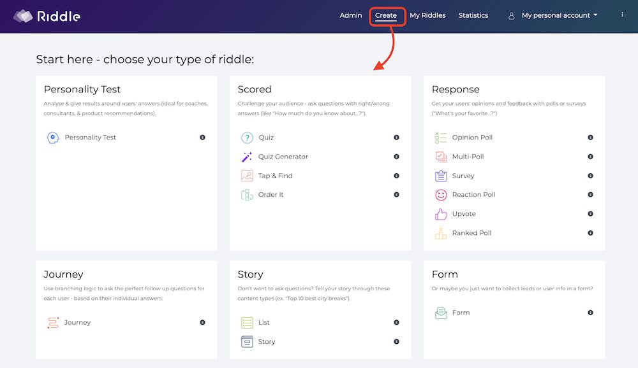The width and height of the screenshot is (638, 368).
Task: Show info for Tap & Find
Action: [x=396, y=176]
